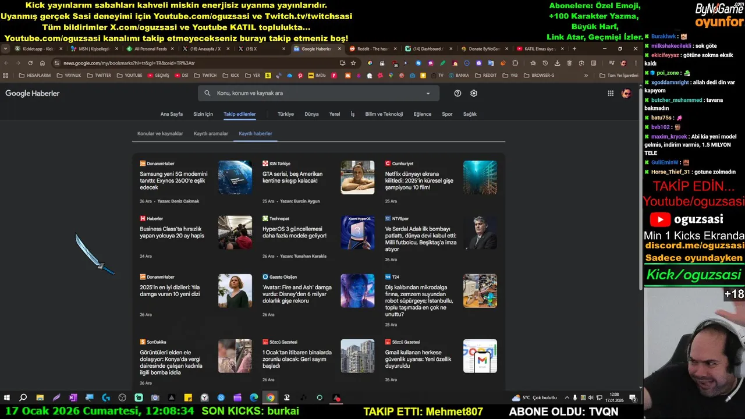Image resolution: width=745 pixels, height=419 pixels.
Task: Bookmark this page with the star icon
Action: 353,63
